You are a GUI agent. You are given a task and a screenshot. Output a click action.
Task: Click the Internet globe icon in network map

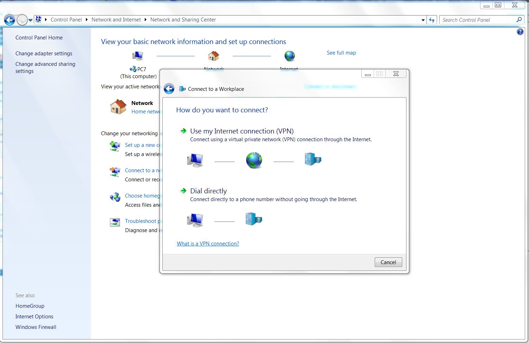290,56
